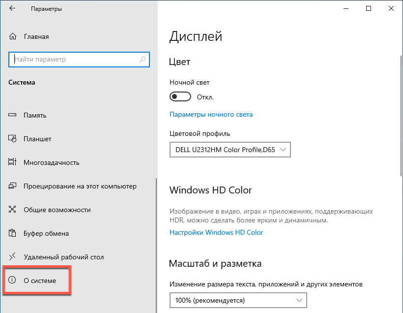
Task: Click the Буфер обмена clipboard icon
Action: pyautogui.click(x=12, y=233)
